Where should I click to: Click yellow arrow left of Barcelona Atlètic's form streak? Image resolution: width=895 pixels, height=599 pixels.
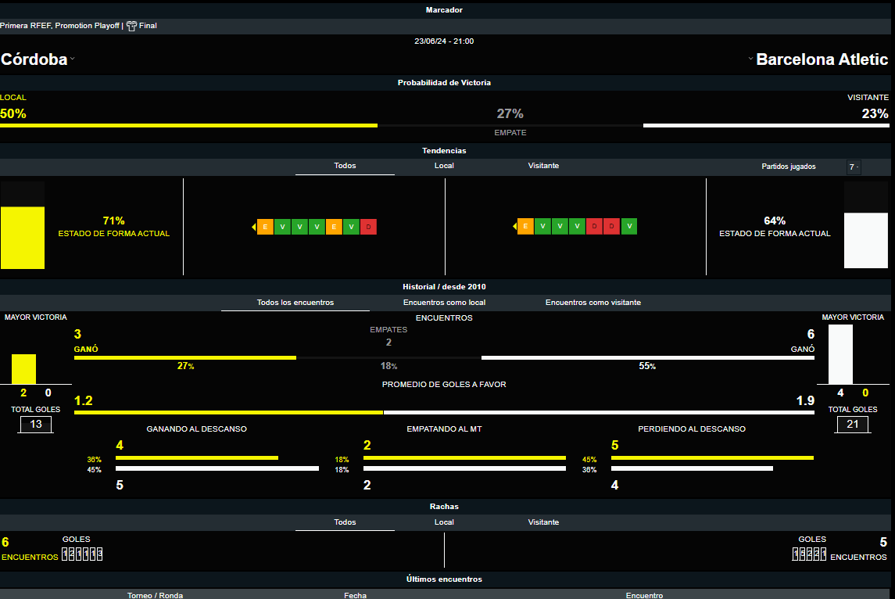pos(514,227)
